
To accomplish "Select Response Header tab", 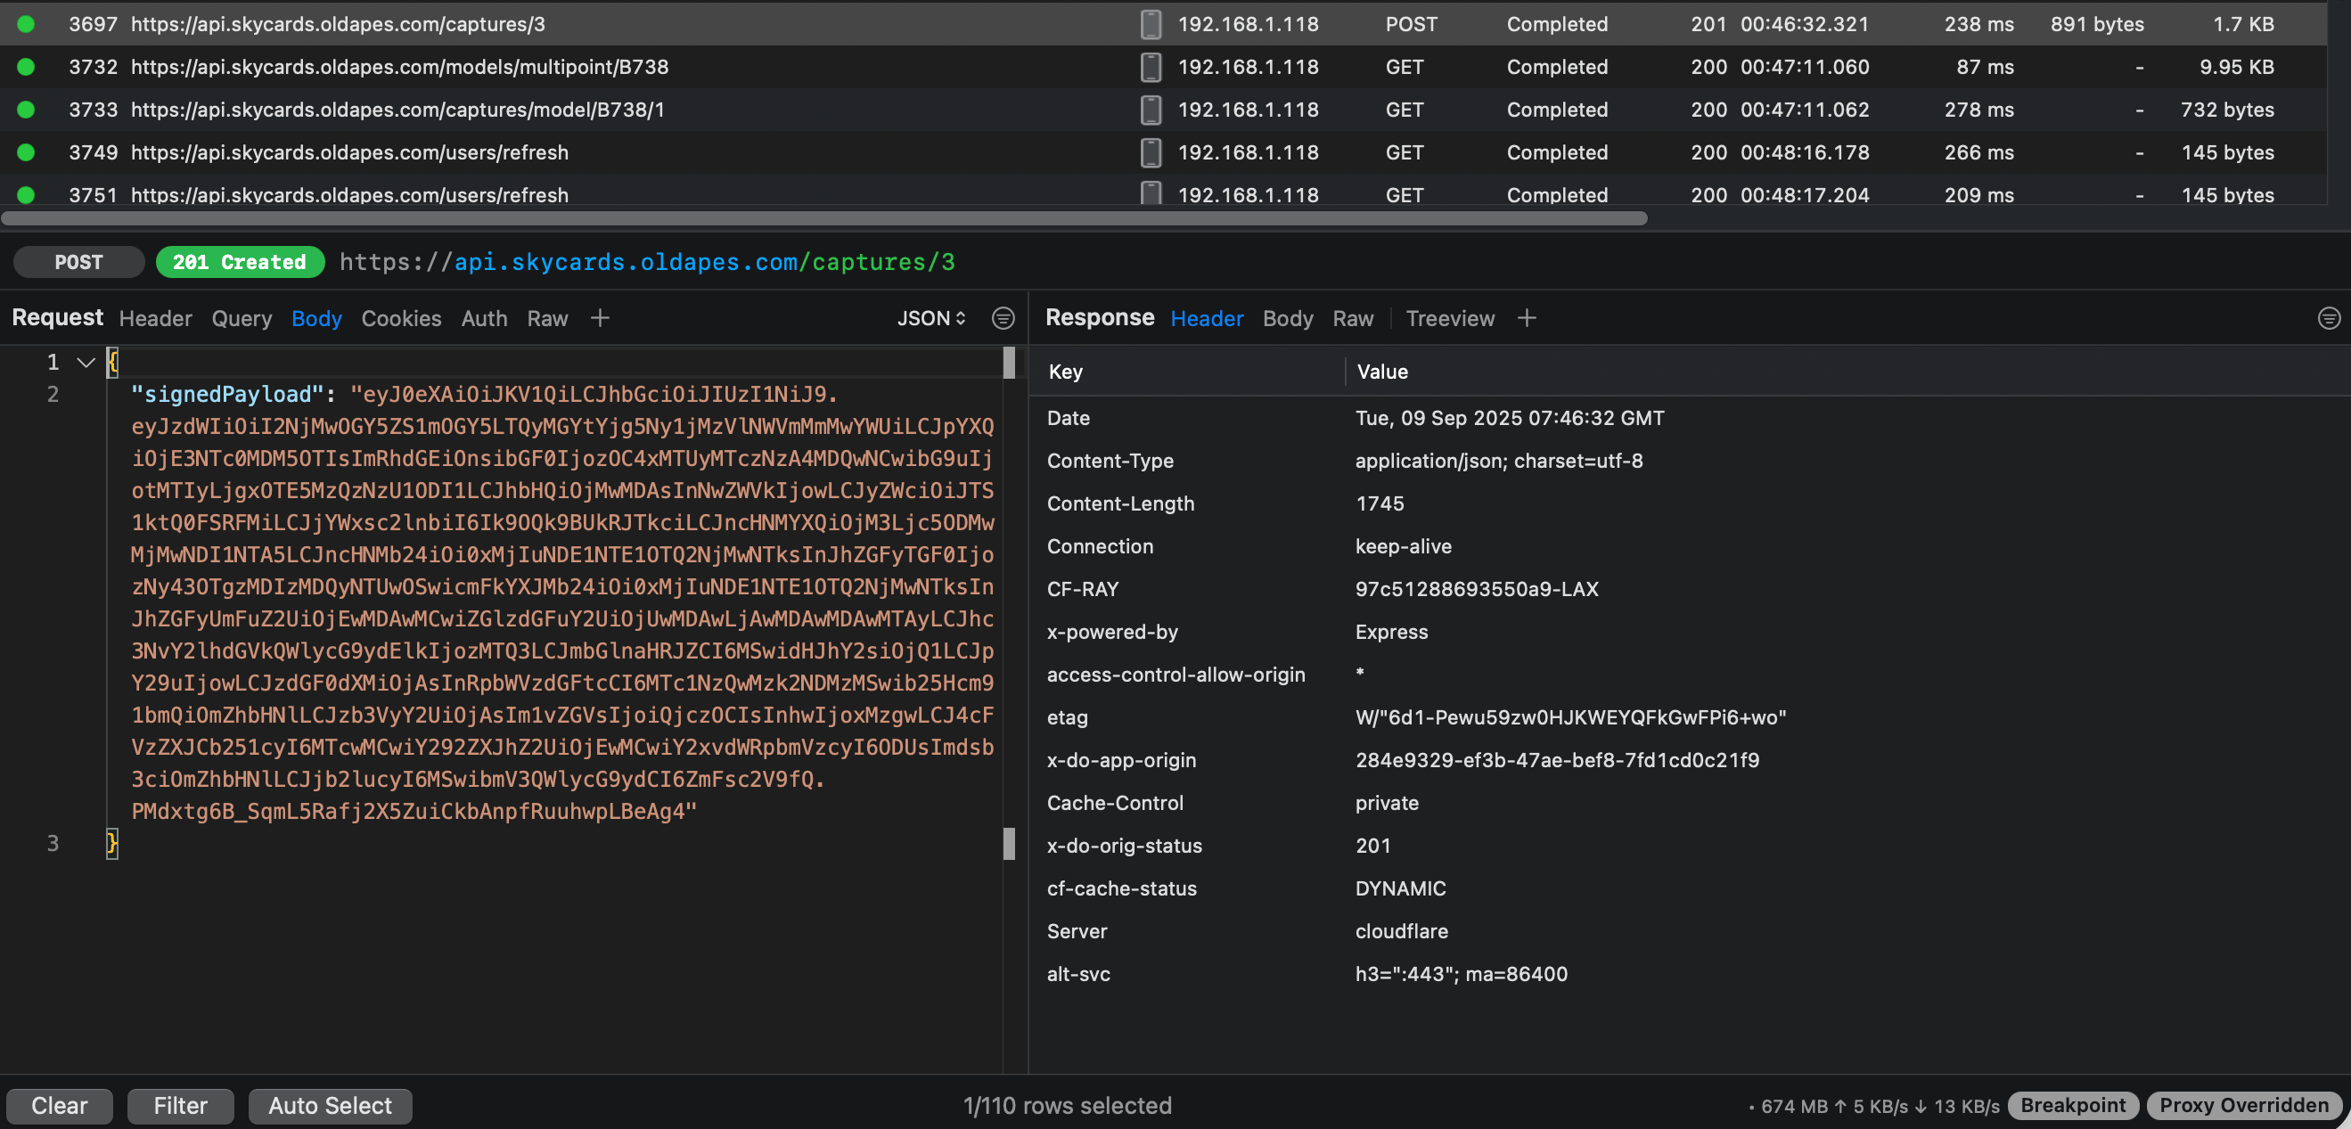I will coord(1207,317).
